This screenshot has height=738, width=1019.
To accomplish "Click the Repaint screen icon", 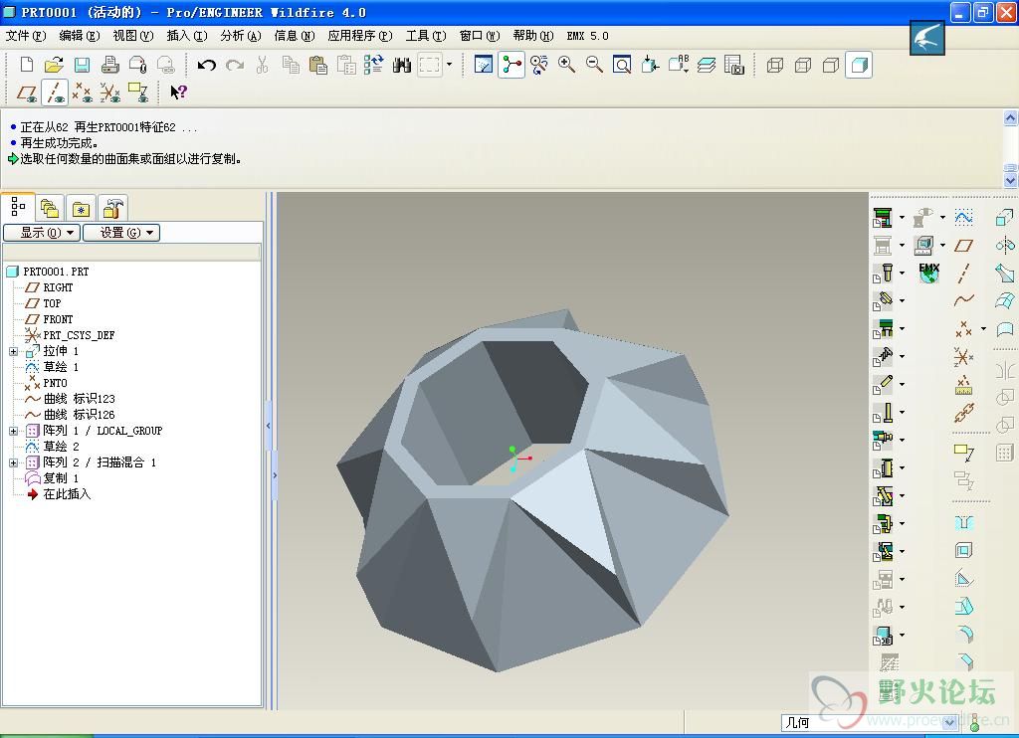I will pyautogui.click(x=484, y=65).
